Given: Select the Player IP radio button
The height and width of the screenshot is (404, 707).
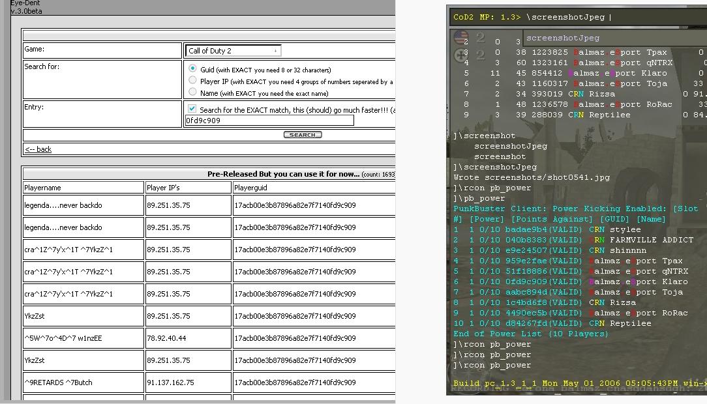Looking at the screenshot, I should click(x=192, y=80).
